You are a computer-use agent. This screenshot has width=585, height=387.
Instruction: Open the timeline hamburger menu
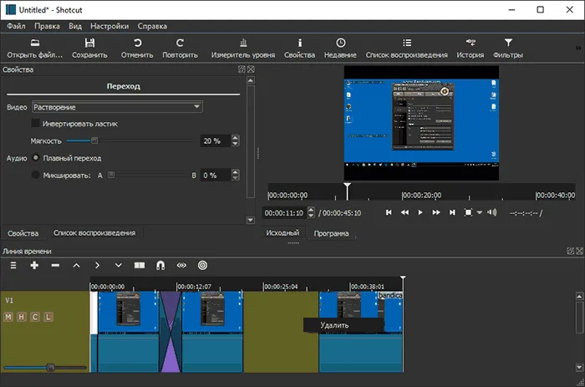click(13, 265)
